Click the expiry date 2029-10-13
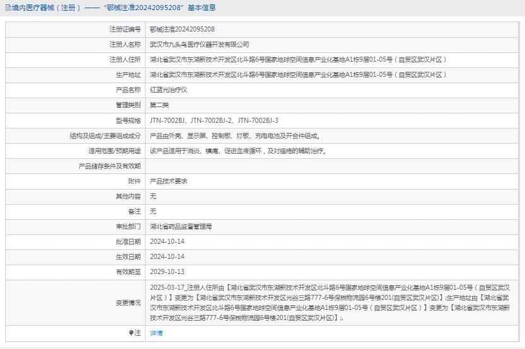Screen dimensions: 525x349 pos(167,272)
